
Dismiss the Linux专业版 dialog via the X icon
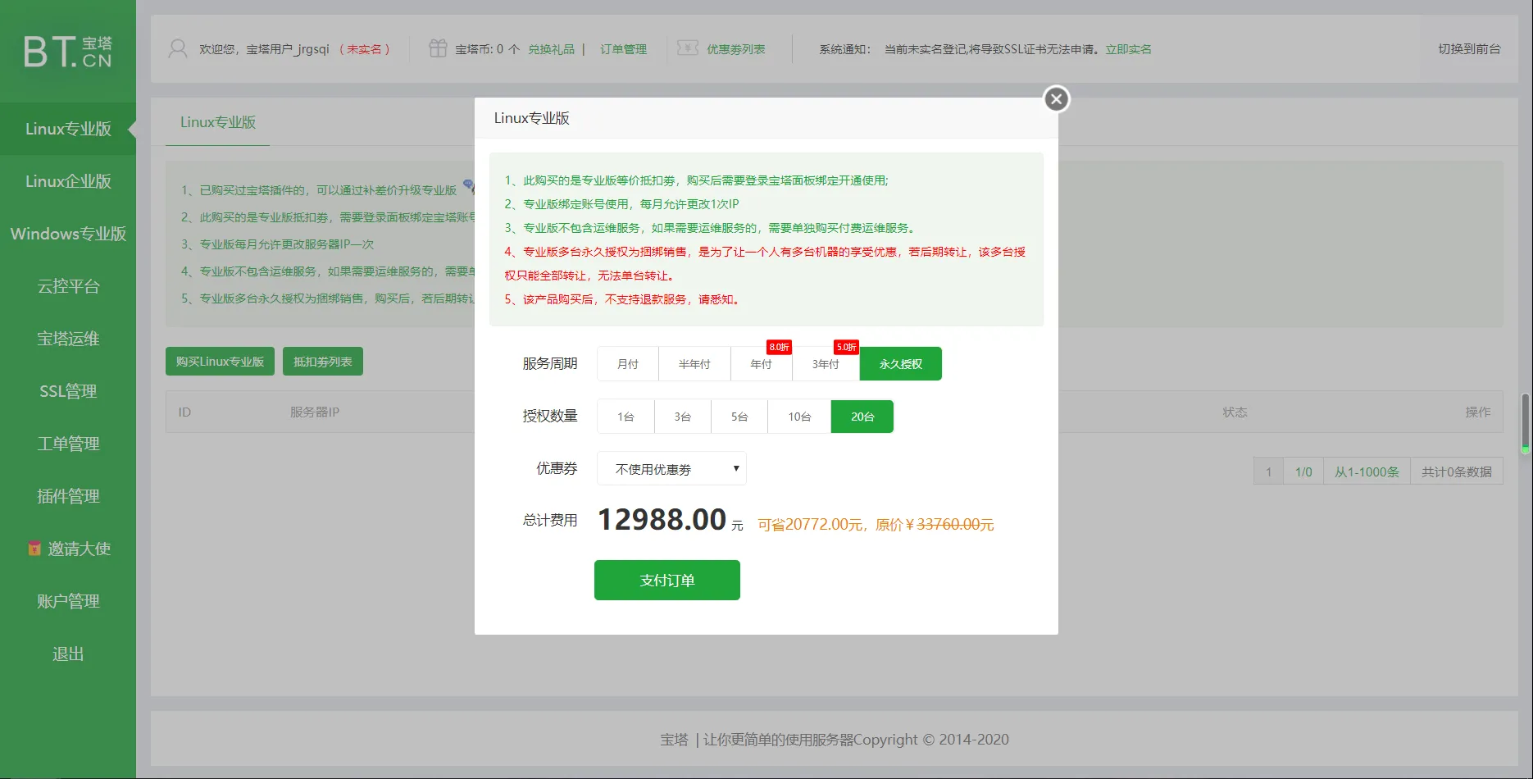1055,98
